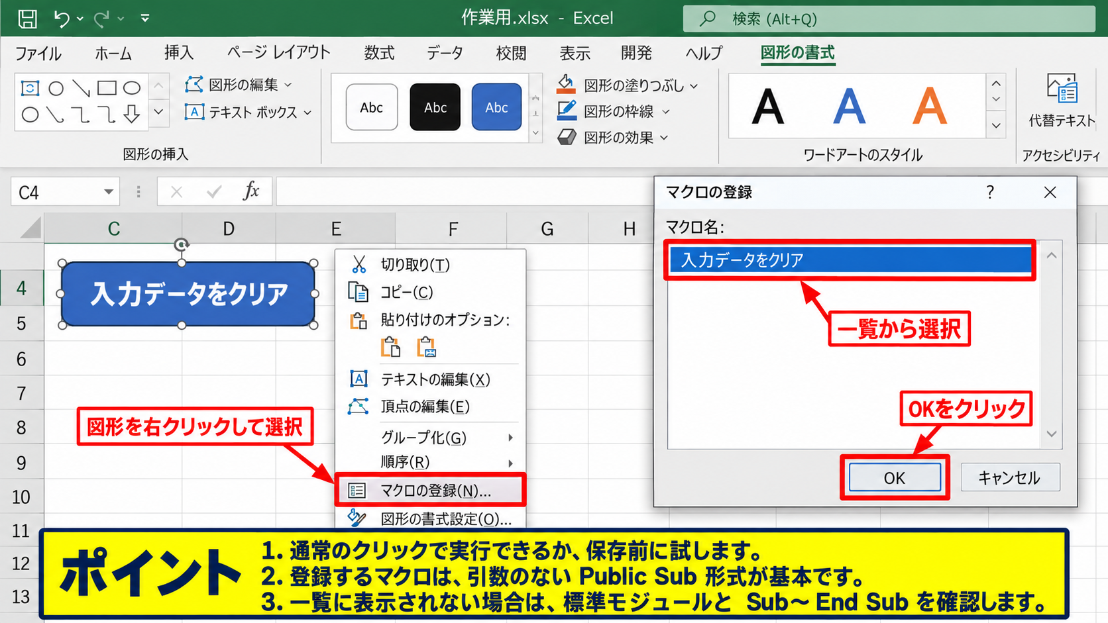
Task: Choose テキストの編集(X) from context menu
Action: (431, 379)
